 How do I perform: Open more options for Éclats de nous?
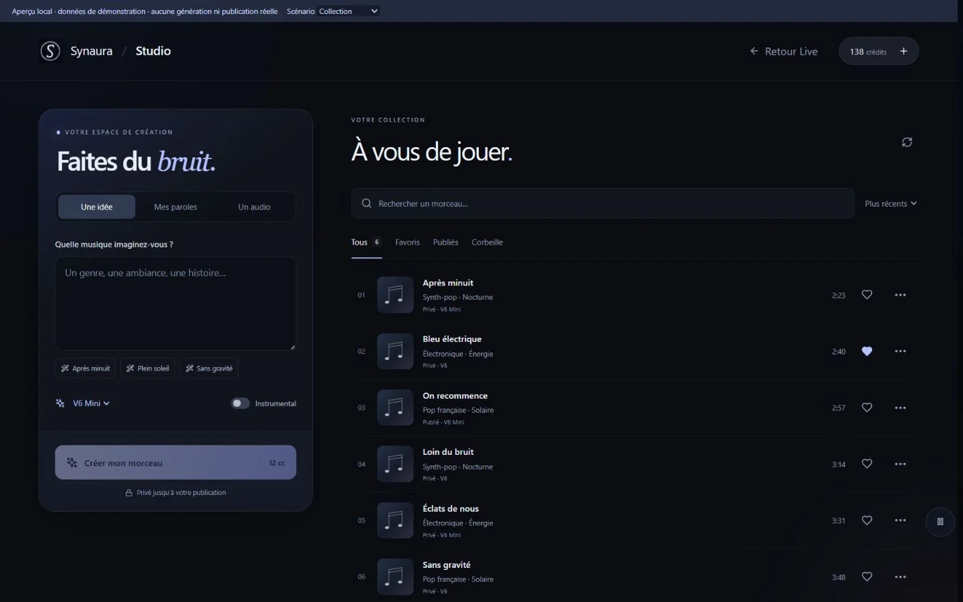900,520
